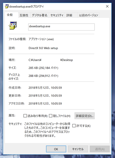115x158 pixels.
Task: Open 詳細設定(D)... advanced attributes
Action: point(85,116)
